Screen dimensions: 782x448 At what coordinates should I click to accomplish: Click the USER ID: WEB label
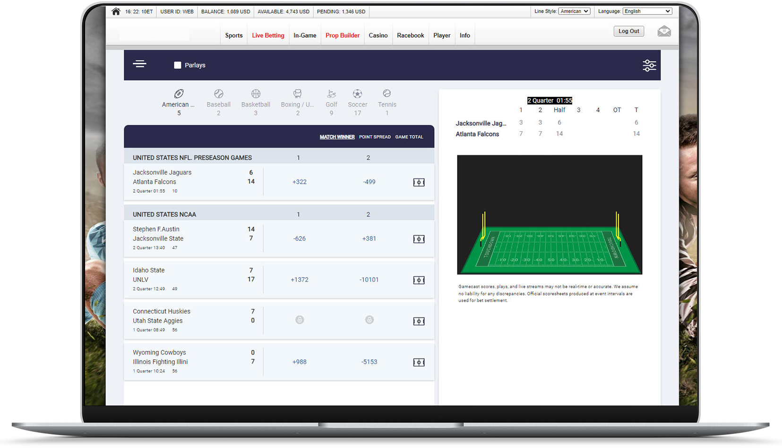tap(177, 11)
